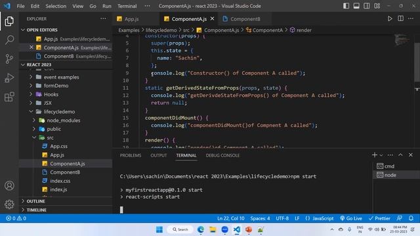Open the Explorer view in activity bar
Screen dimensions: 420x236
[x=9, y=21]
